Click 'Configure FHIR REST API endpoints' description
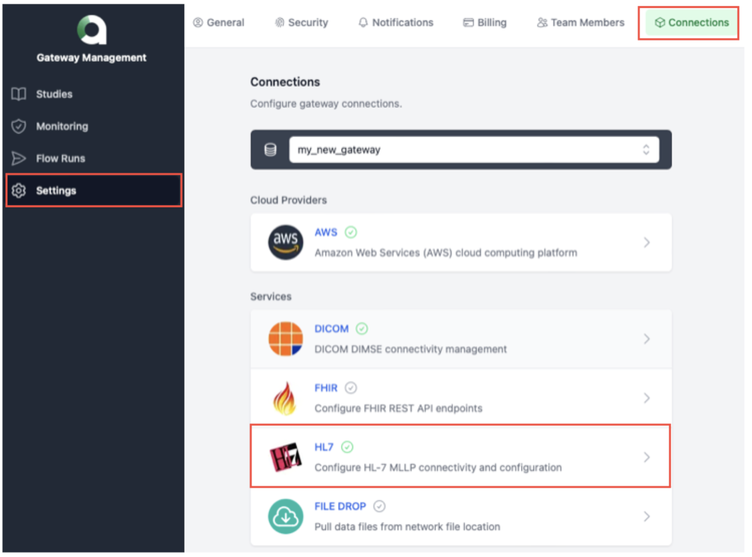 pos(398,408)
